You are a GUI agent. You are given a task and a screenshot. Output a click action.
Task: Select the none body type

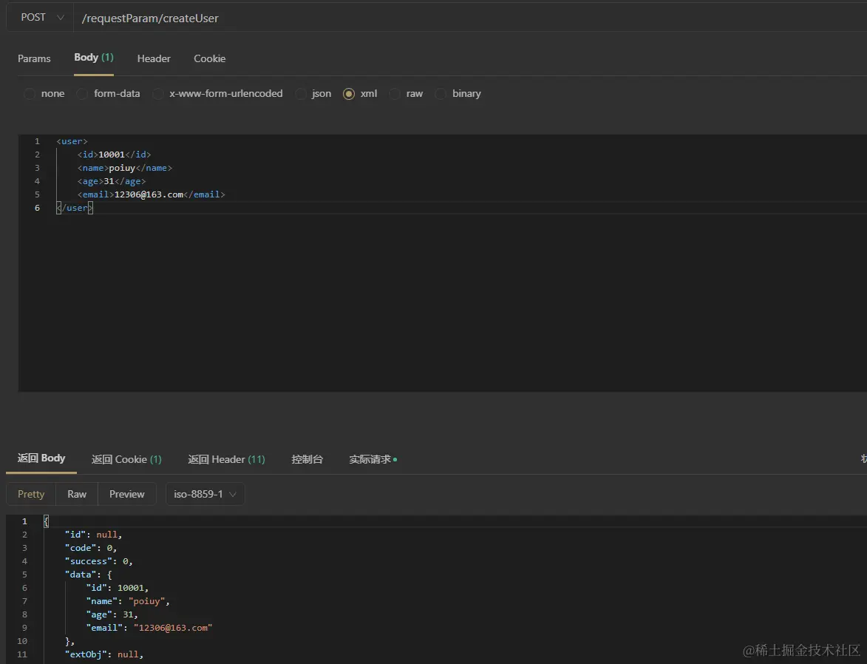coord(44,93)
